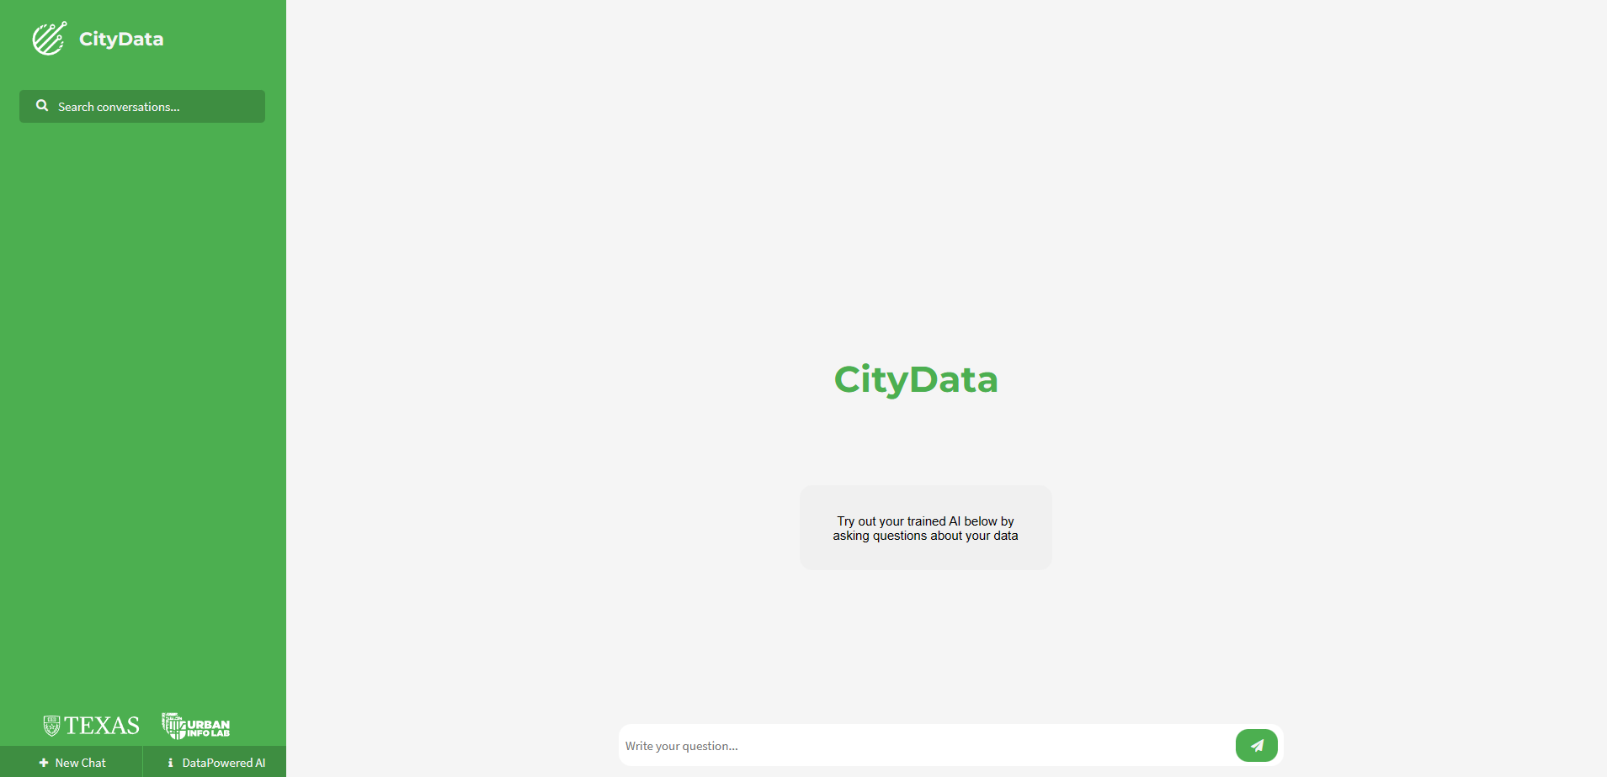Focus the Search conversations field
The width and height of the screenshot is (1607, 777).
152,107
